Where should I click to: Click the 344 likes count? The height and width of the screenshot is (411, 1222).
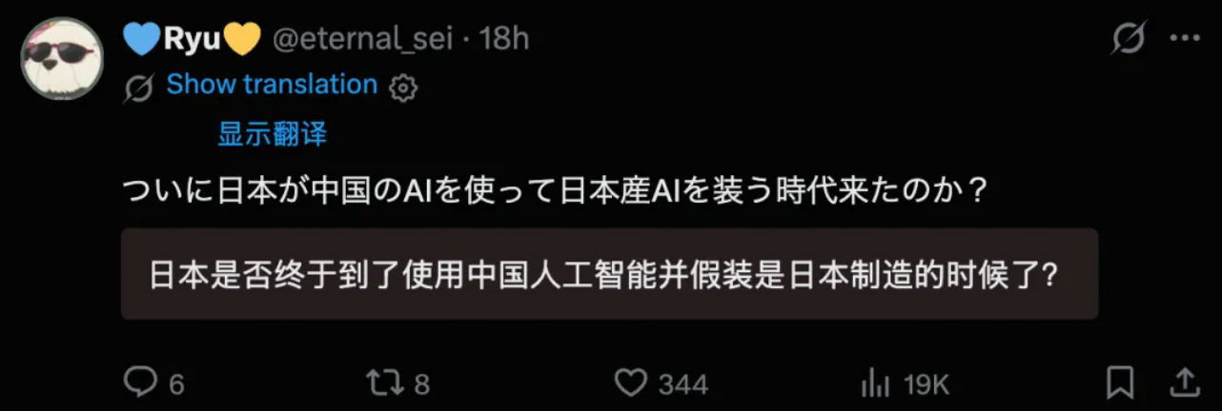(x=683, y=384)
